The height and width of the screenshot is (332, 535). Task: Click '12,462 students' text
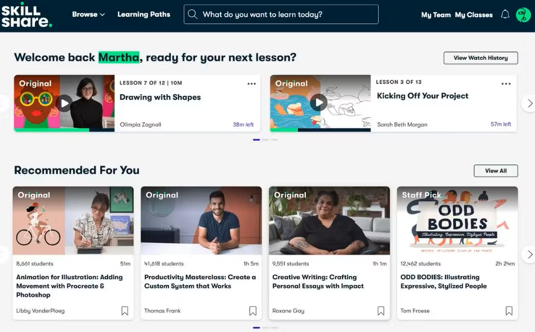pos(420,264)
